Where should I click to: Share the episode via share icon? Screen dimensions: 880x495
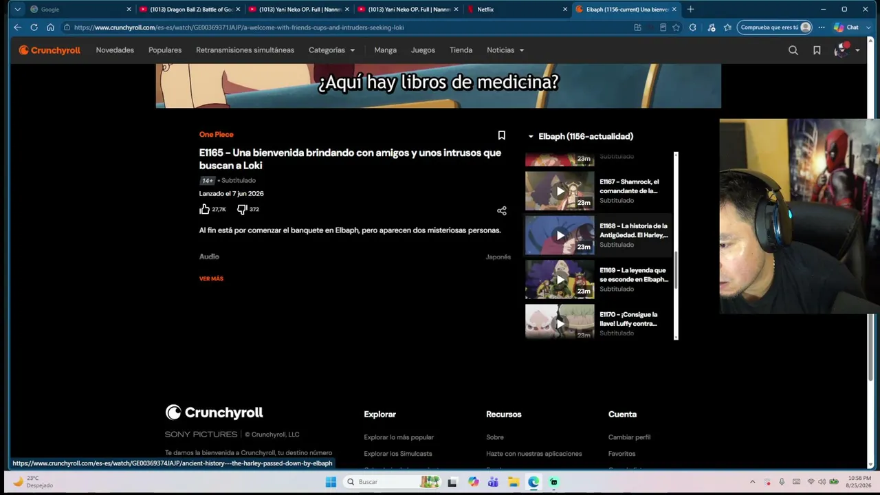(502, 211)
